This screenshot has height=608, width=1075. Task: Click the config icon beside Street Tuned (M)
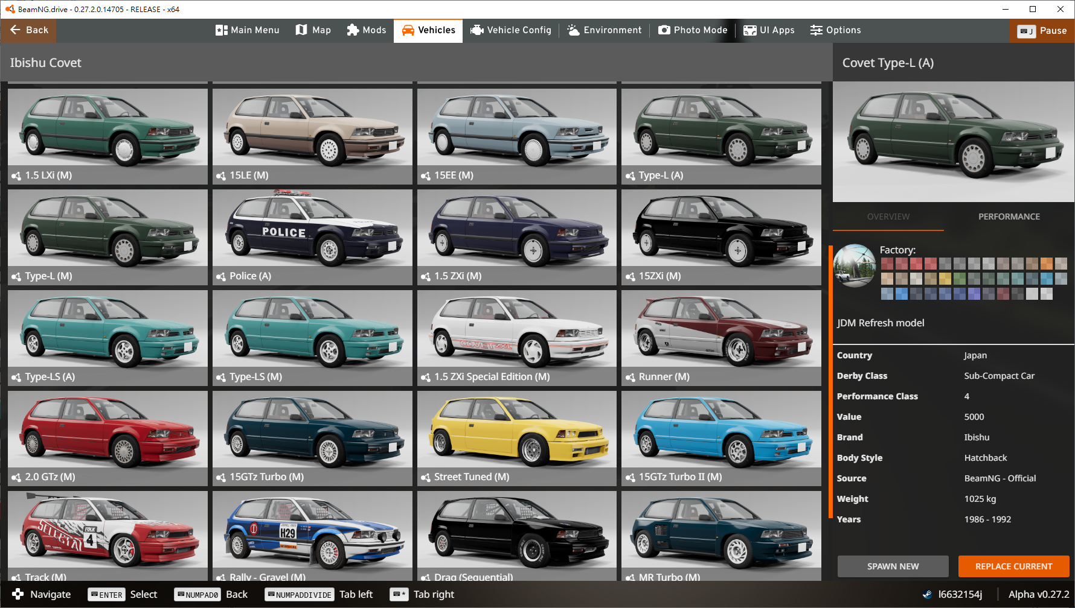pos(426,478)
